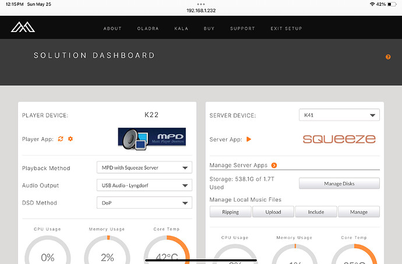Click the Manage Server Apps link

click(238, 166)
